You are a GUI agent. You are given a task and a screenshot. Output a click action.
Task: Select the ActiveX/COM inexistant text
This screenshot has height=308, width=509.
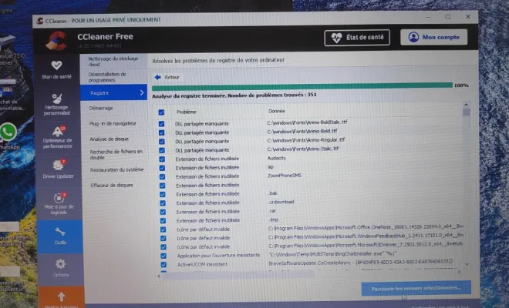pos(202,265)
